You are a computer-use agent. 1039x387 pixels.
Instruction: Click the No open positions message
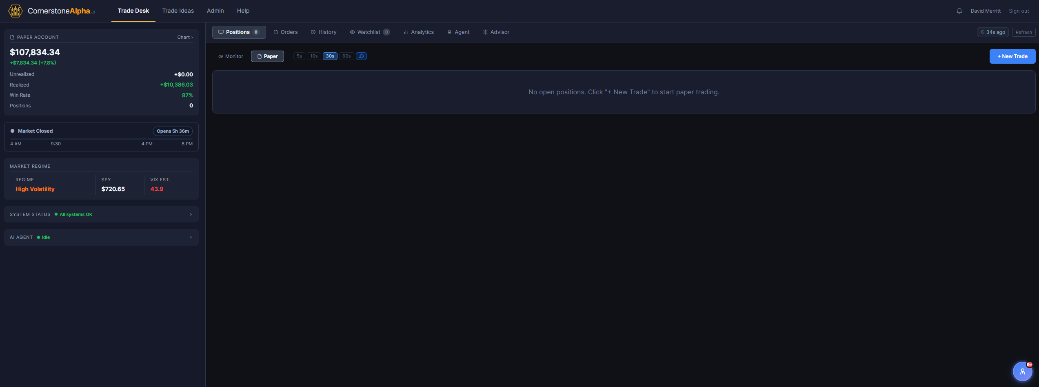pyautogui.click(x=624, y=92)
